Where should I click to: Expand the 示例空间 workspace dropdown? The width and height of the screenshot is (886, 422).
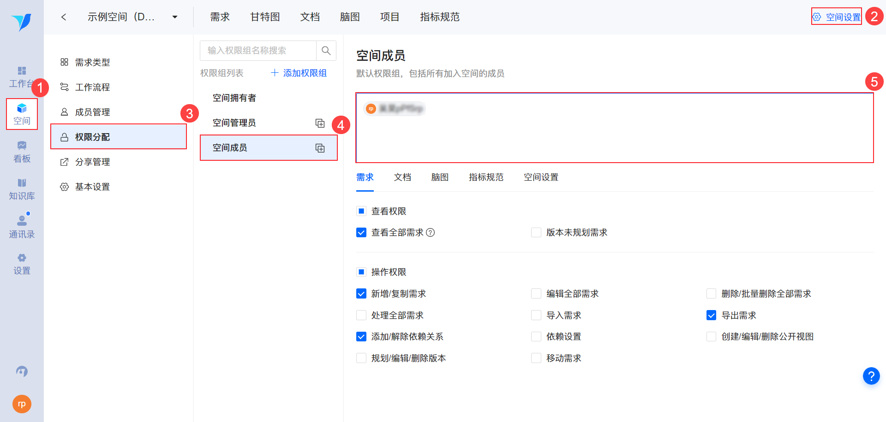175,17
